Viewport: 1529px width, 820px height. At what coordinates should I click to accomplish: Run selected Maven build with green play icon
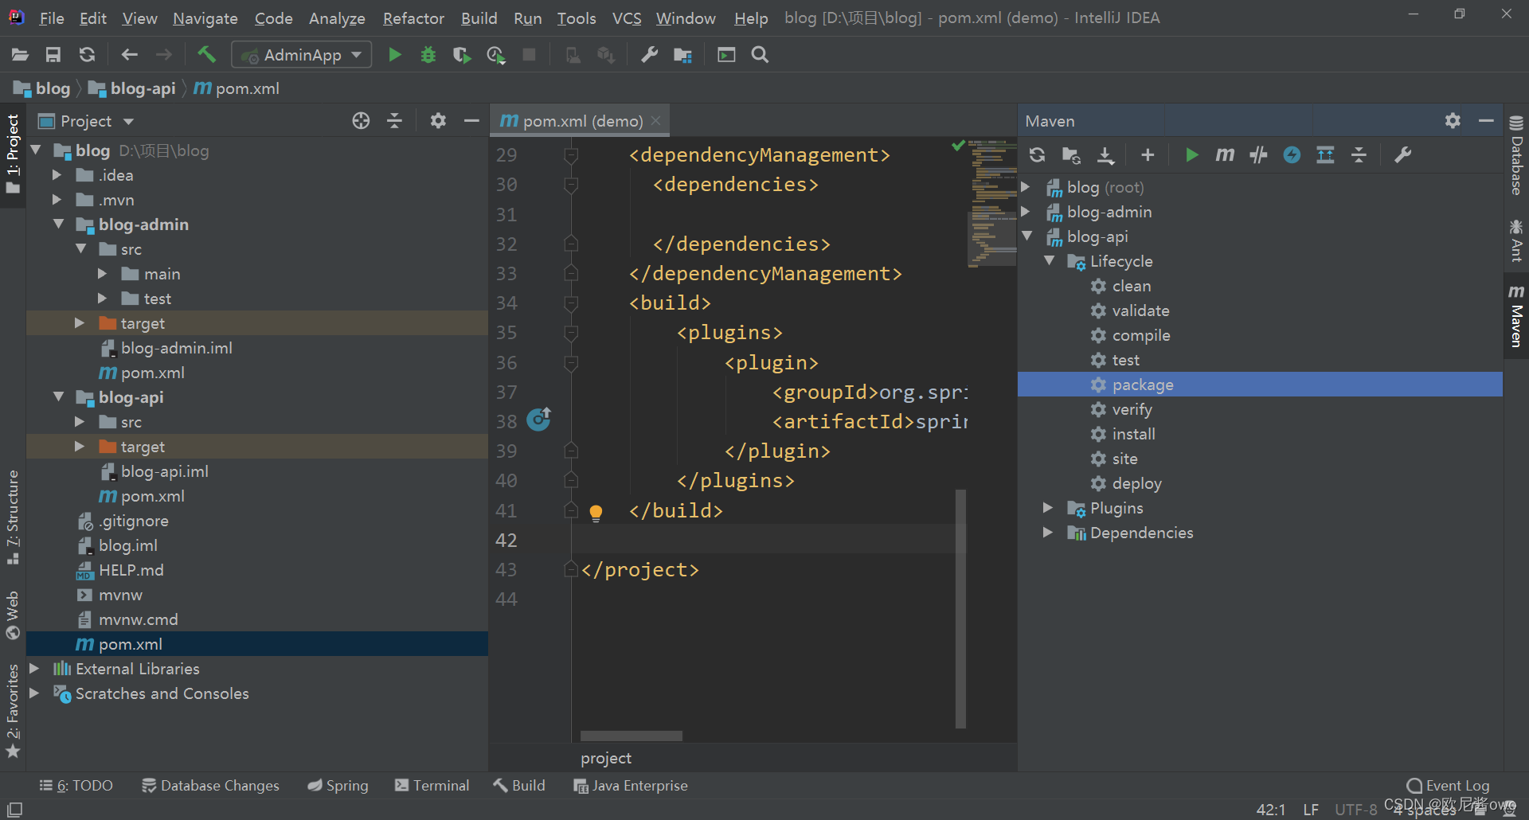tap(1191, 155)
